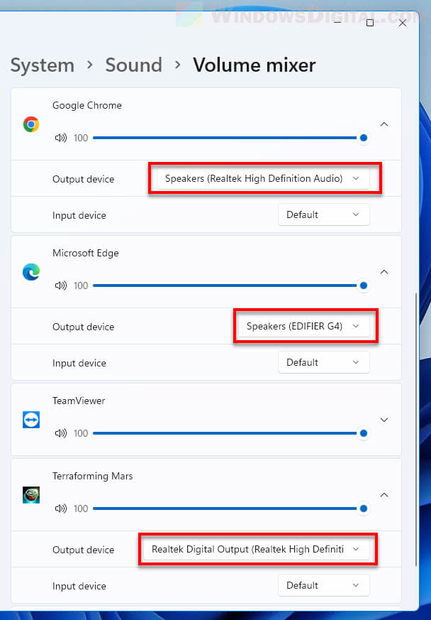
Task: Click the Google Chrome app icon
Action: 31,124
